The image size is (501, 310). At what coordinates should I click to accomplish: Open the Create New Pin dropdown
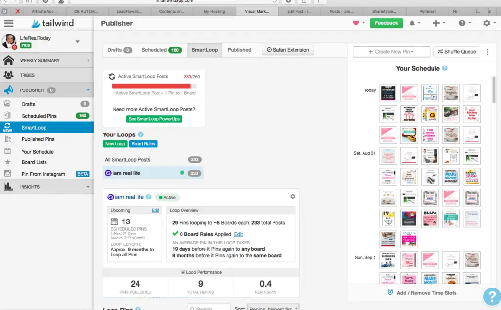click(391, 52)
